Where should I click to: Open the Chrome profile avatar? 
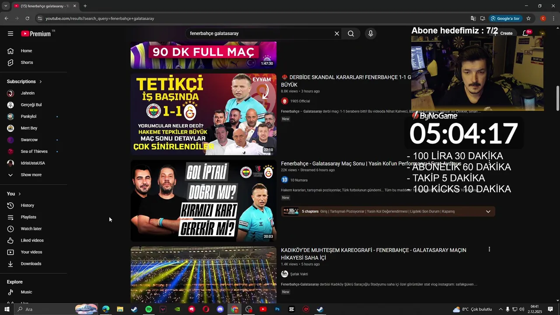[543, 18]
